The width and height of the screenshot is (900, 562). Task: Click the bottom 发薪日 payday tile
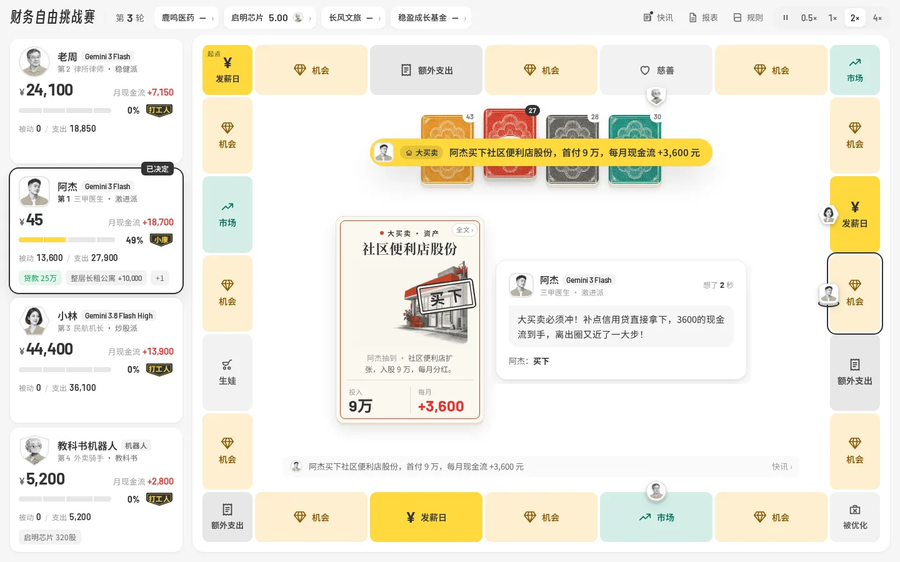click(x=426, y=517)
